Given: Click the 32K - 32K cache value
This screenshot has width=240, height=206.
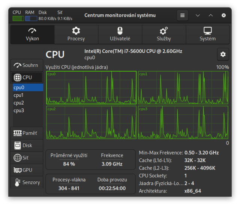Looking at the screenshot, I should click(195, 160).
